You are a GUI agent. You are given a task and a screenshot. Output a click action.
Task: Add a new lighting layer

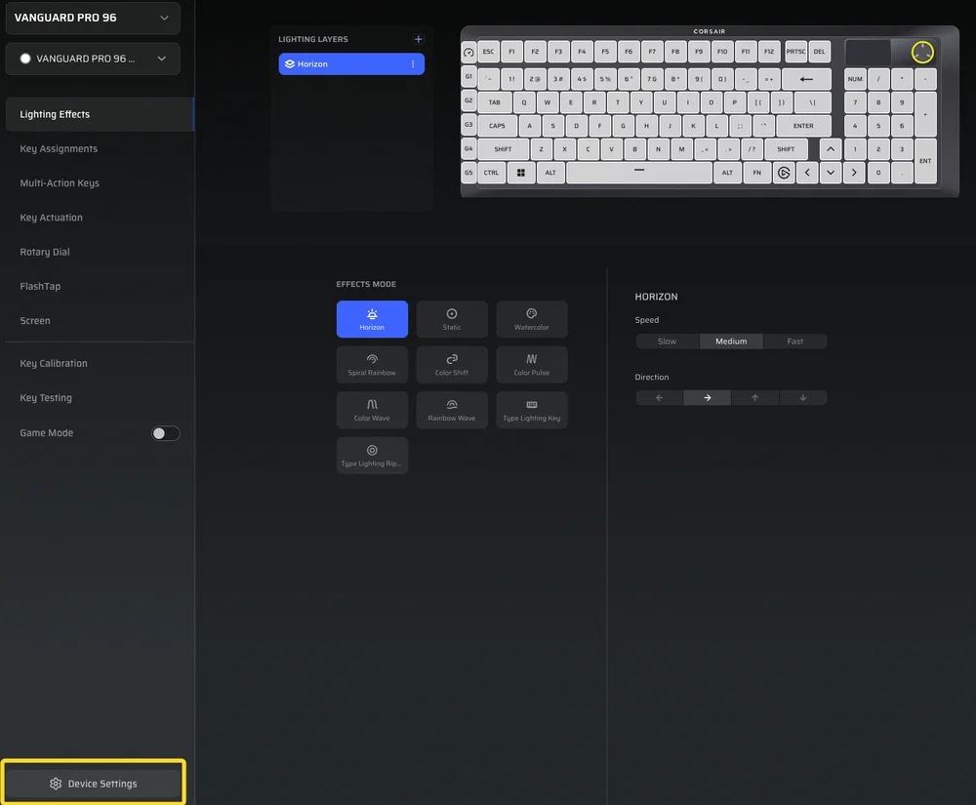pyautogui.click(x=418, y=39)
